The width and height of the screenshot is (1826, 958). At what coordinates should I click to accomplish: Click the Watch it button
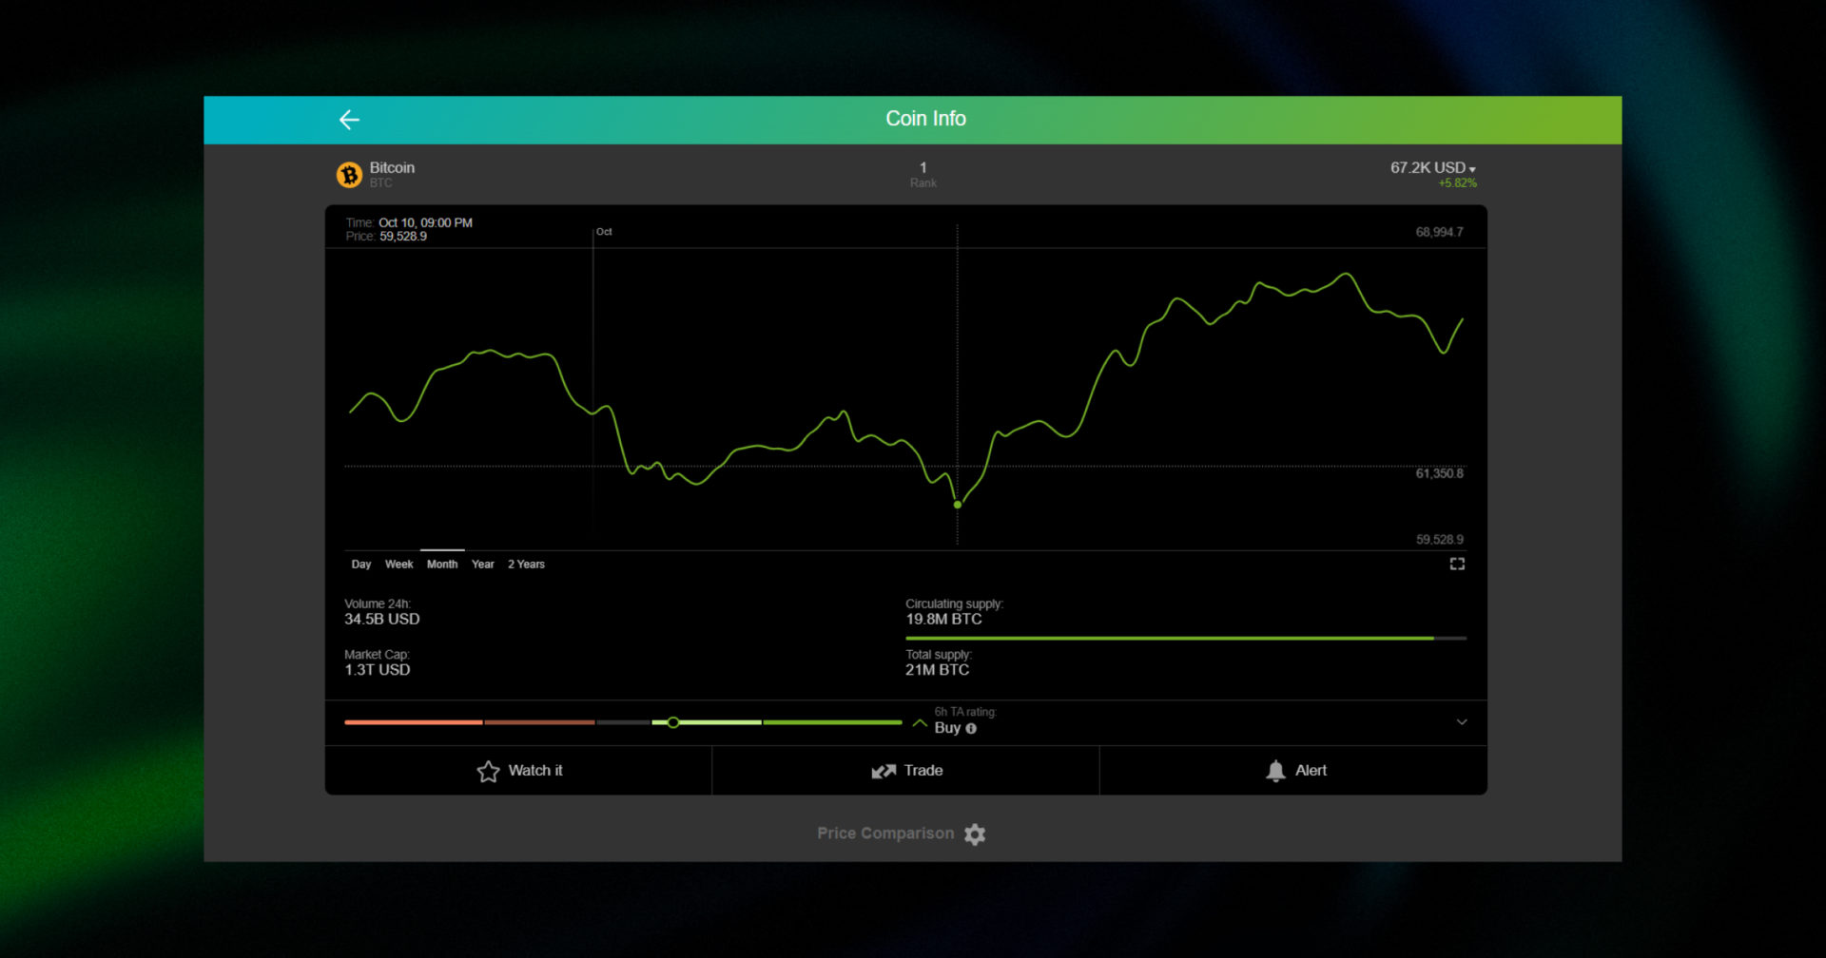click(x=518, y=771)
